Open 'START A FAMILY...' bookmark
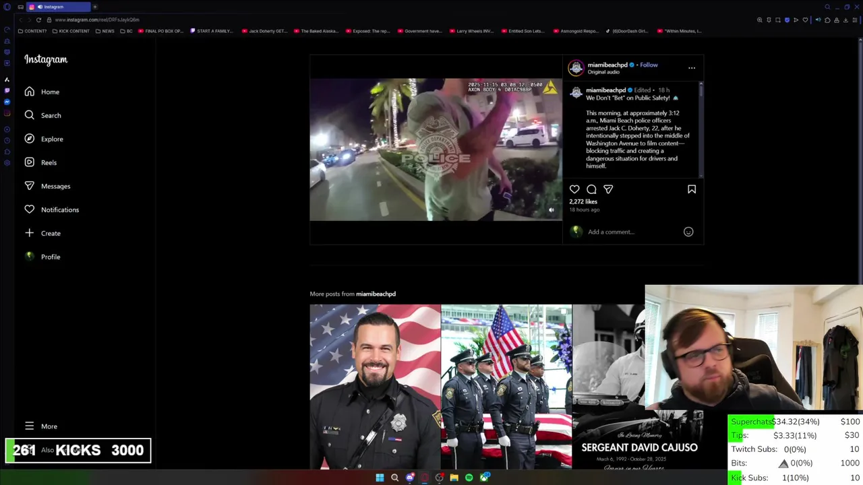 [x=212, y=31]
